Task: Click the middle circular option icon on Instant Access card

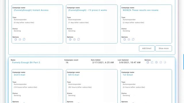Action: [20, 39]
